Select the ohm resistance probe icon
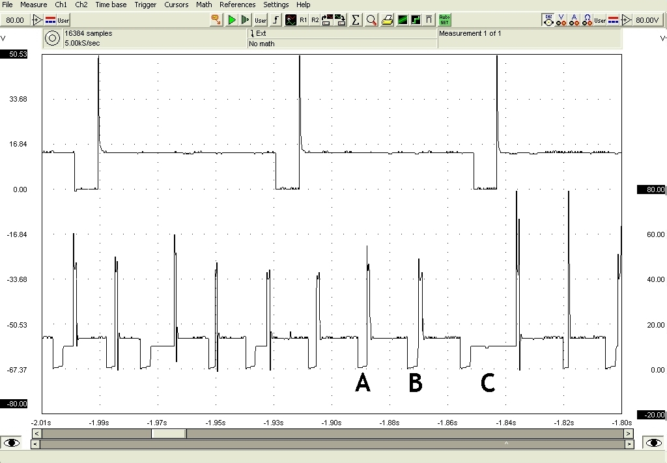Viewport: 667px width, 463px height. [x=588, y=20]
